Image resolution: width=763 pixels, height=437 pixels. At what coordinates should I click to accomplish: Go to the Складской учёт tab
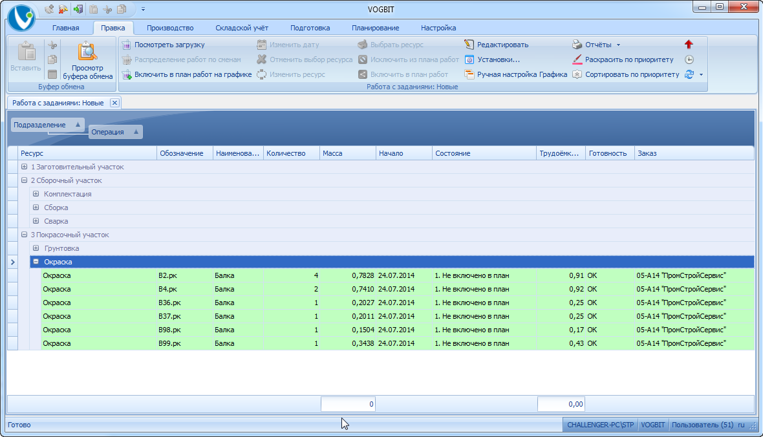[x=242, y=28]
